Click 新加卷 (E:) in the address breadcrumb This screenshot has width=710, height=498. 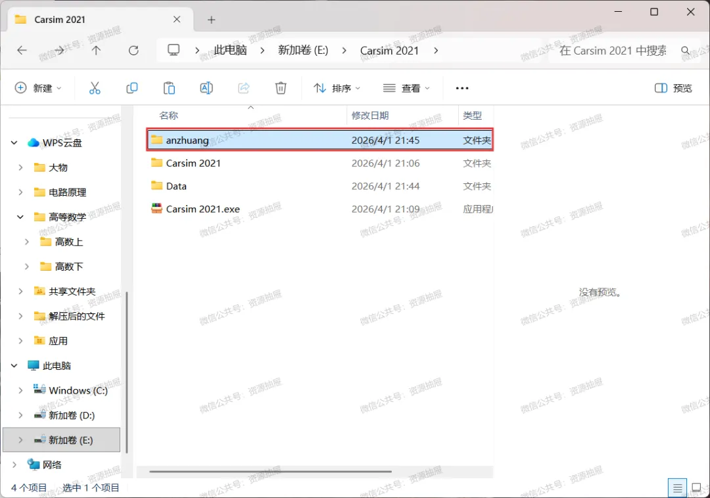pos(303,50)
